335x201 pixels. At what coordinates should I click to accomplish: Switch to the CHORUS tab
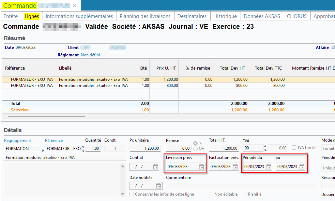coord(297,16)
